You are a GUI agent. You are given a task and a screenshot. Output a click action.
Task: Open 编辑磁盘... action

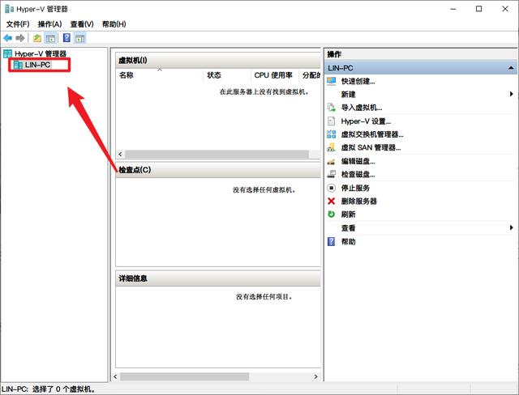[x=358, y=161]
